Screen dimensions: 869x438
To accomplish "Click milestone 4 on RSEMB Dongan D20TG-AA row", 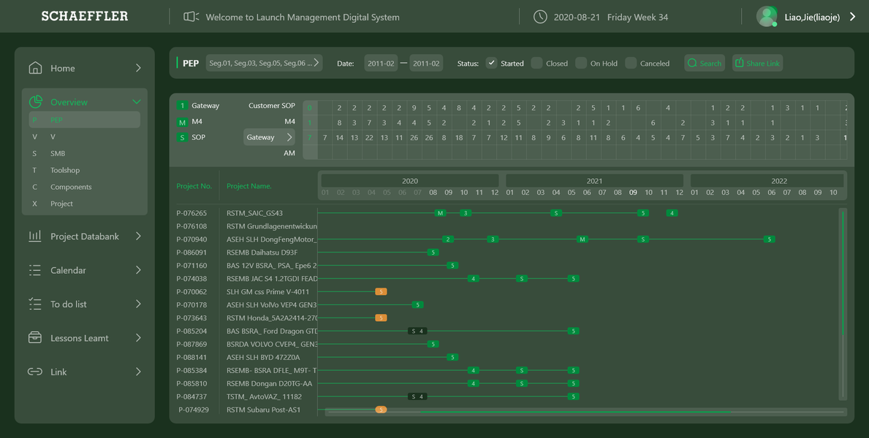I will [473, 384].
